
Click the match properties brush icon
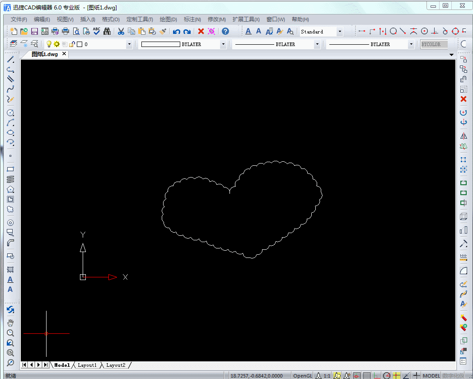click(163, 31)
